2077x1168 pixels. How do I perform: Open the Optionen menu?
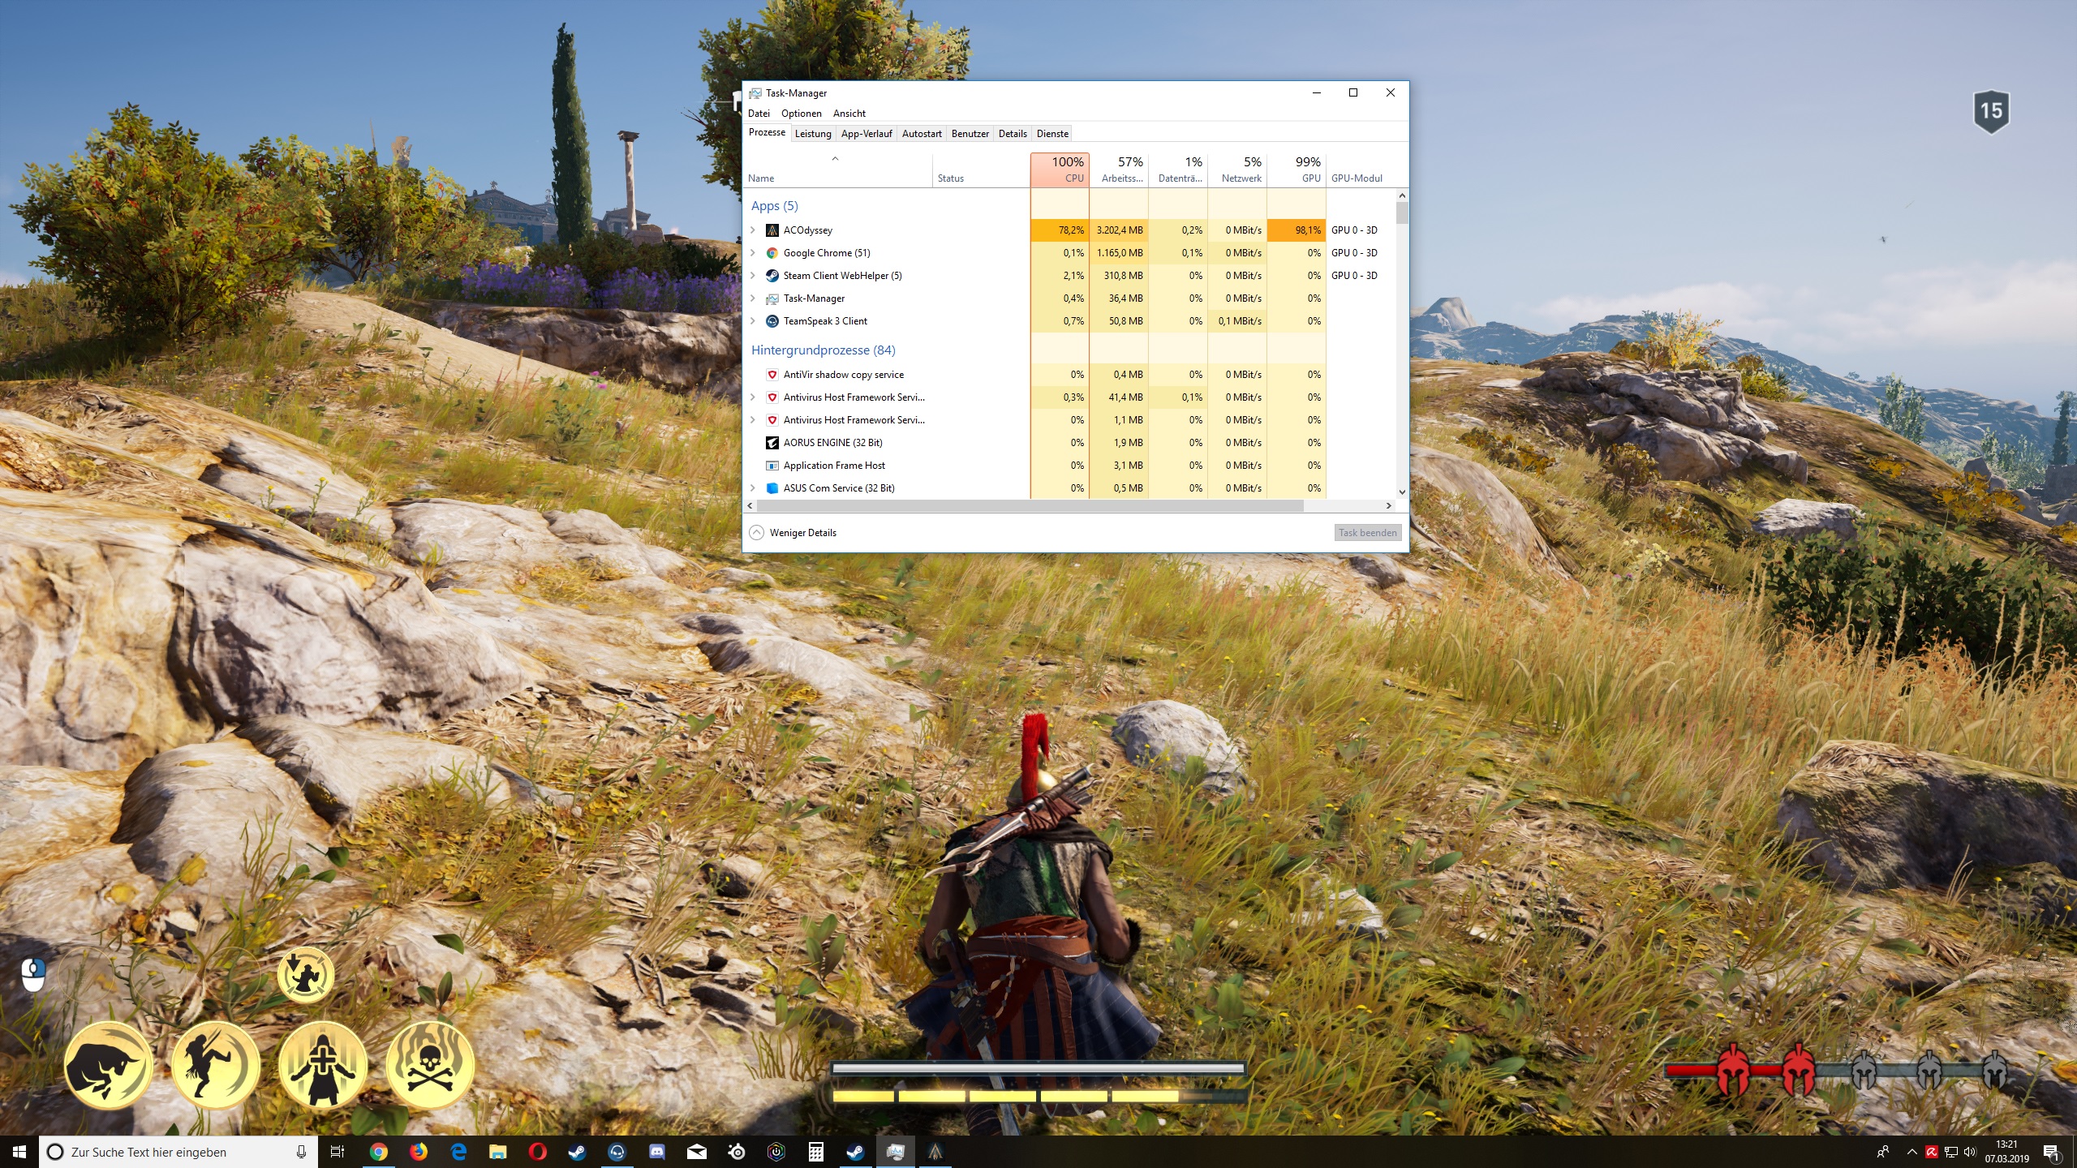[x=801, y=114]
